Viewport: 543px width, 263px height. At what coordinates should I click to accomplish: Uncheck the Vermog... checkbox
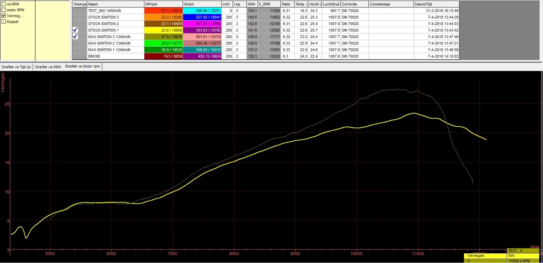4,16
